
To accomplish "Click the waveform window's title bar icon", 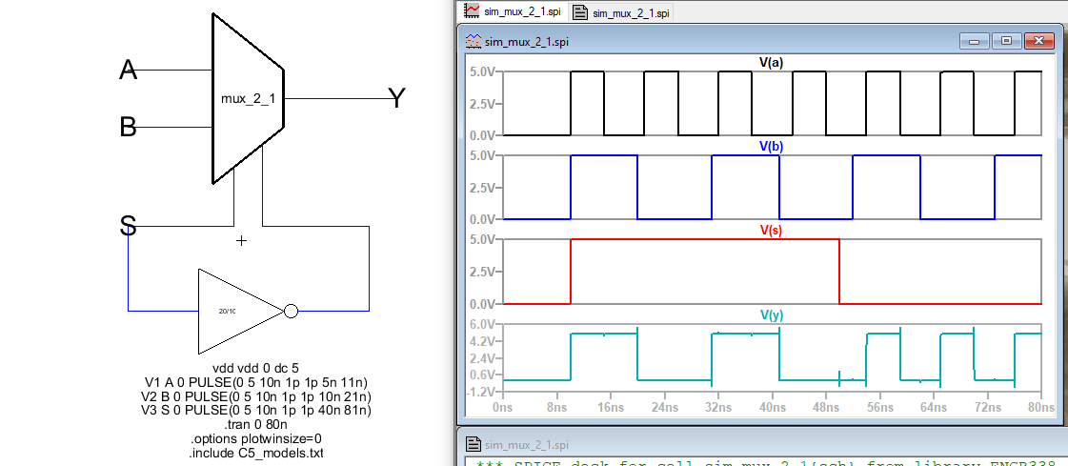I will click(x=473, y=41).
